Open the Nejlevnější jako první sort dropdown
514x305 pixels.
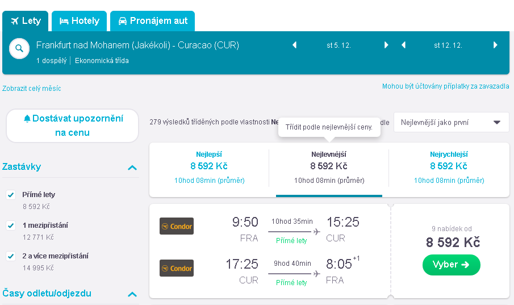(451, 122)
